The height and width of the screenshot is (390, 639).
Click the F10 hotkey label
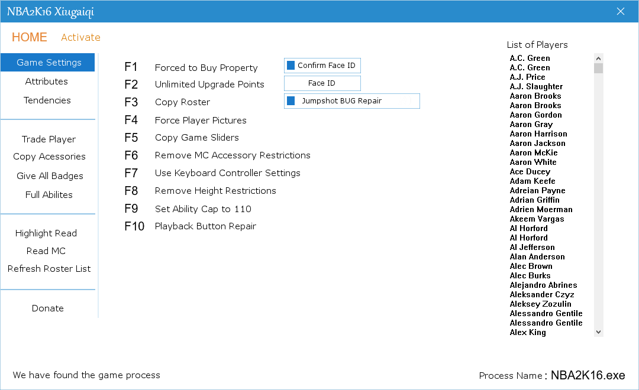(x=134, y=226)
